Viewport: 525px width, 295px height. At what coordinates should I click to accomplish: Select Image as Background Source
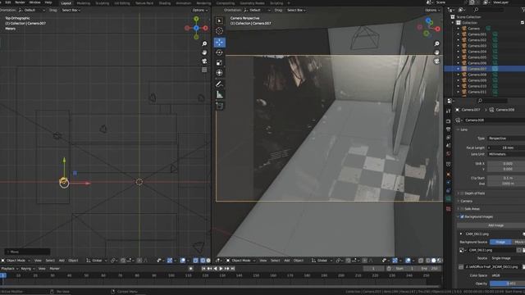tap(500, 242)
